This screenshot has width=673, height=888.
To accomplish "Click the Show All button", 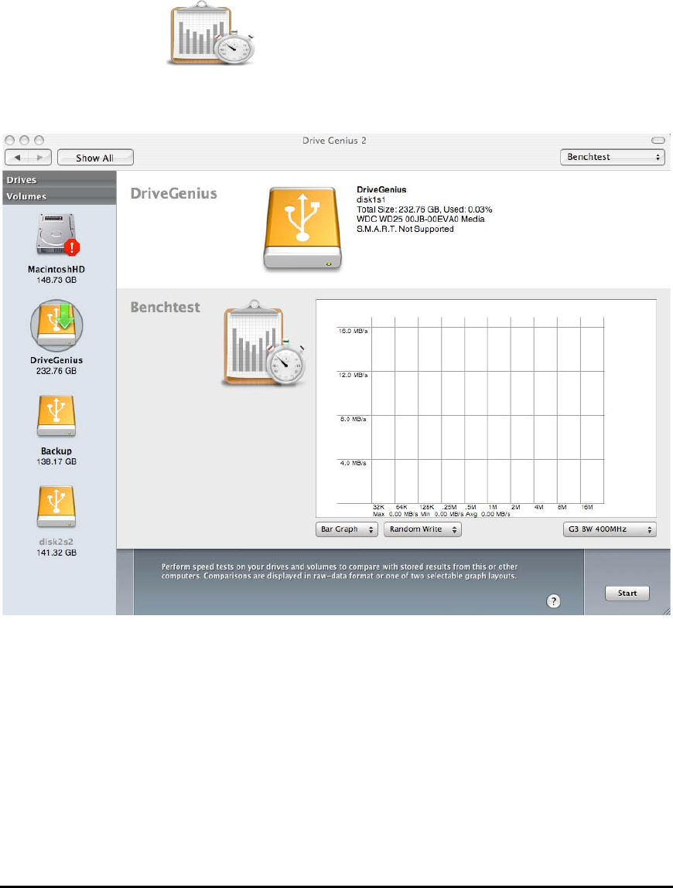I will click(x=95, y=158).
